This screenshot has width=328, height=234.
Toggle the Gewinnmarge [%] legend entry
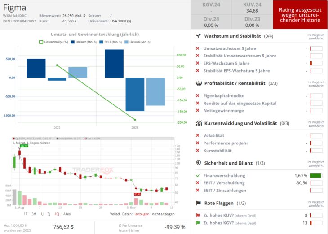(53, 42)
